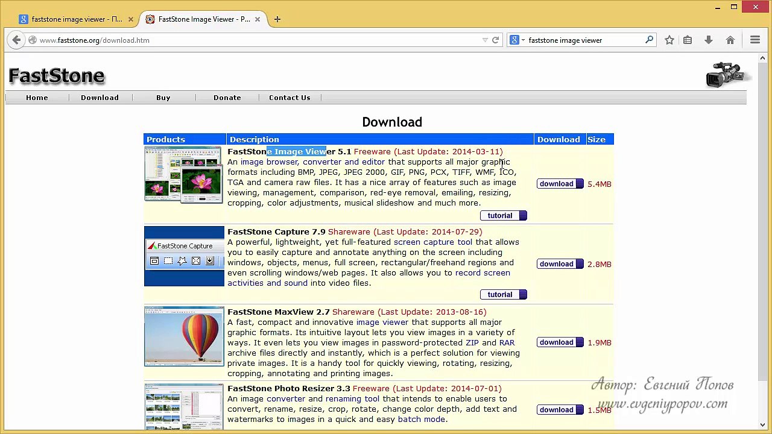Screen dimensions: 772x434
Task: Open the bookmarks list icon
Action: coord(688,40)
